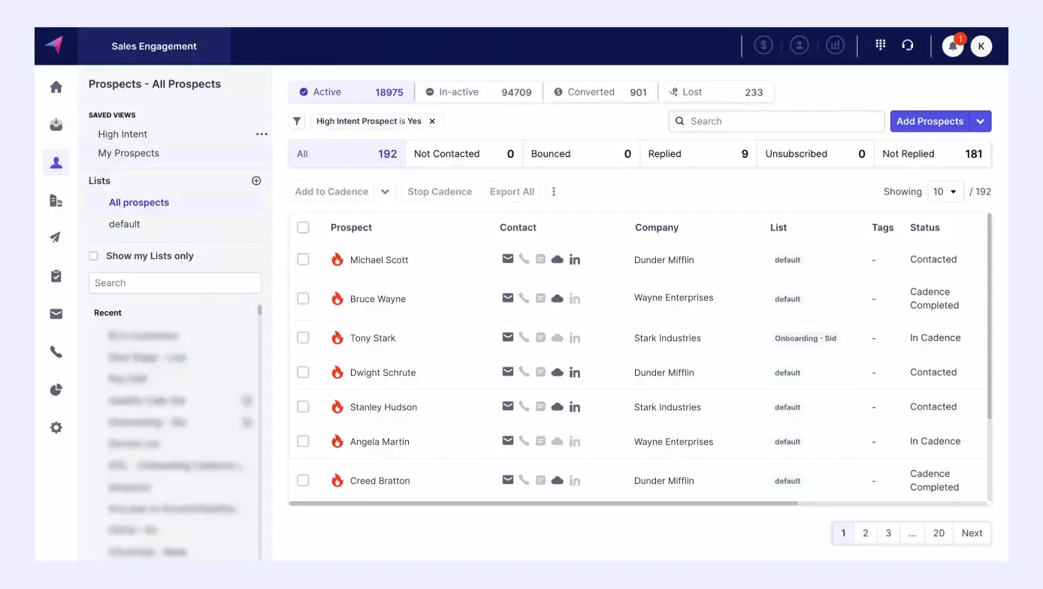This screenshot has width=1043, height=589.
Task: Check the checkbox beside Michael Scott
Action: pyautogui.click(x=304, y=259)
